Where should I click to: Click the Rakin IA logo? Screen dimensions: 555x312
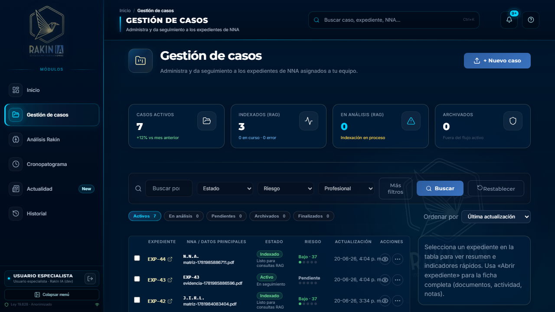pos(46,31)
